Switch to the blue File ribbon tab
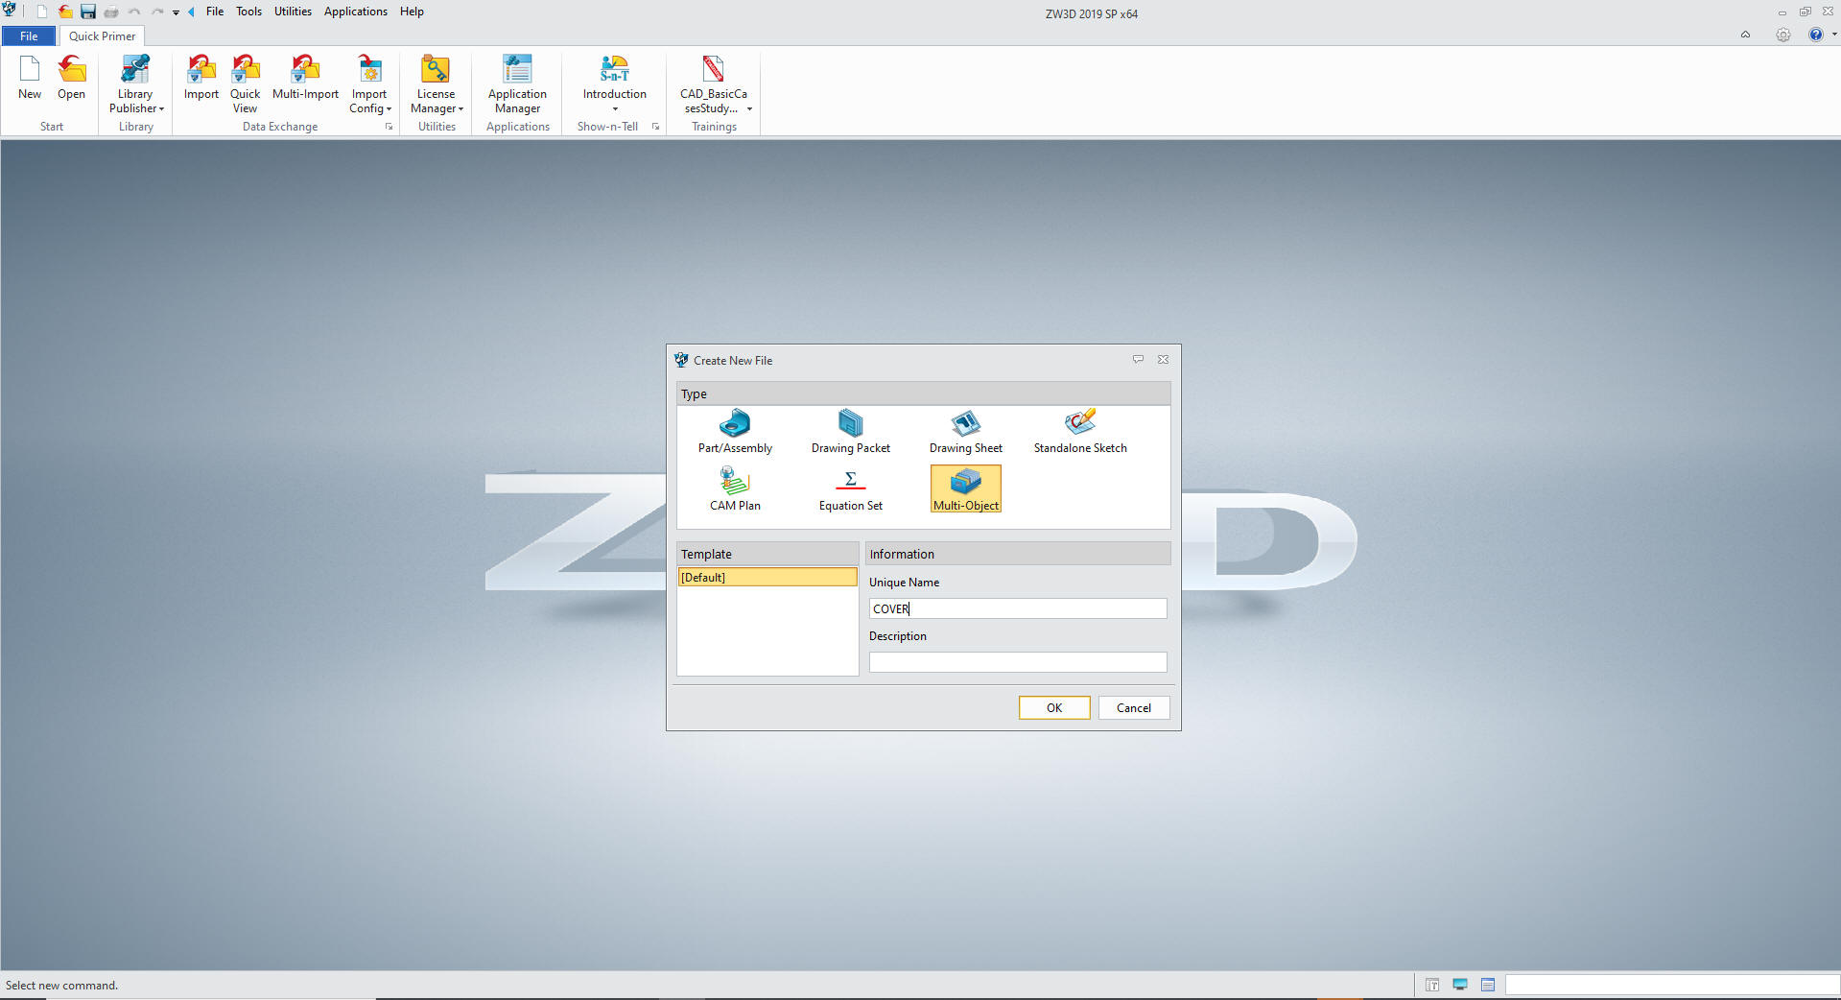This screenshot has height=1000, width=1841. tap(29, 36)
